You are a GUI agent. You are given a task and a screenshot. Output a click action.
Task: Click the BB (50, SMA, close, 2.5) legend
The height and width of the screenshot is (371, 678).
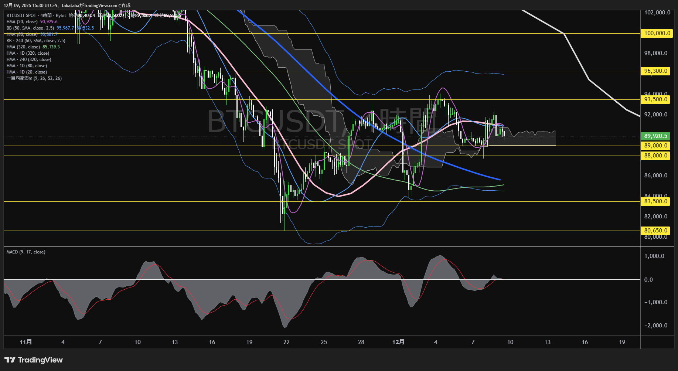pyautogui.click(x=30, y=28)
